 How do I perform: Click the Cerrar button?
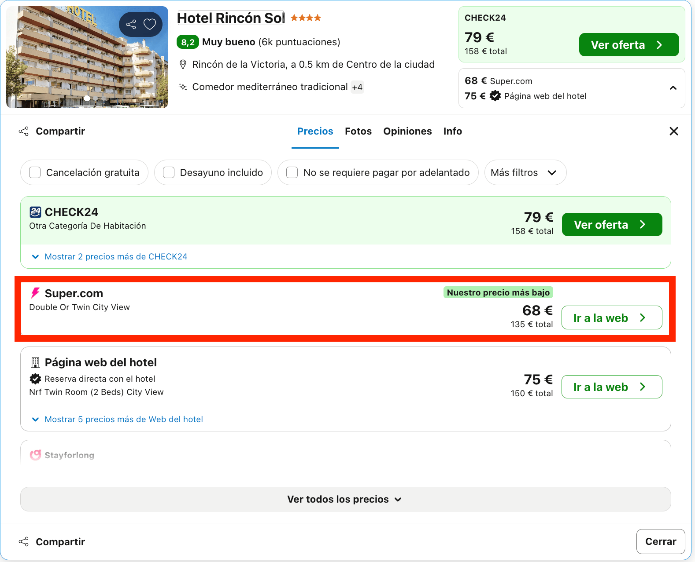click(x=660, y=541)
